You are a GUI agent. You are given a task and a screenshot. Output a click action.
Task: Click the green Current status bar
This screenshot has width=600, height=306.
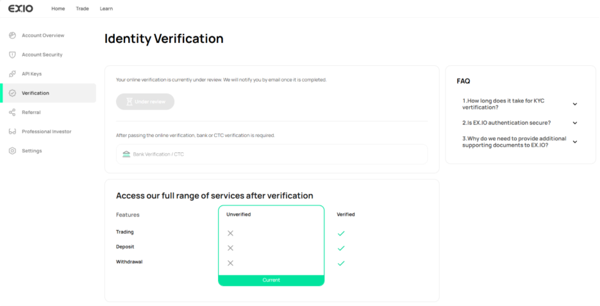point(271,280)
